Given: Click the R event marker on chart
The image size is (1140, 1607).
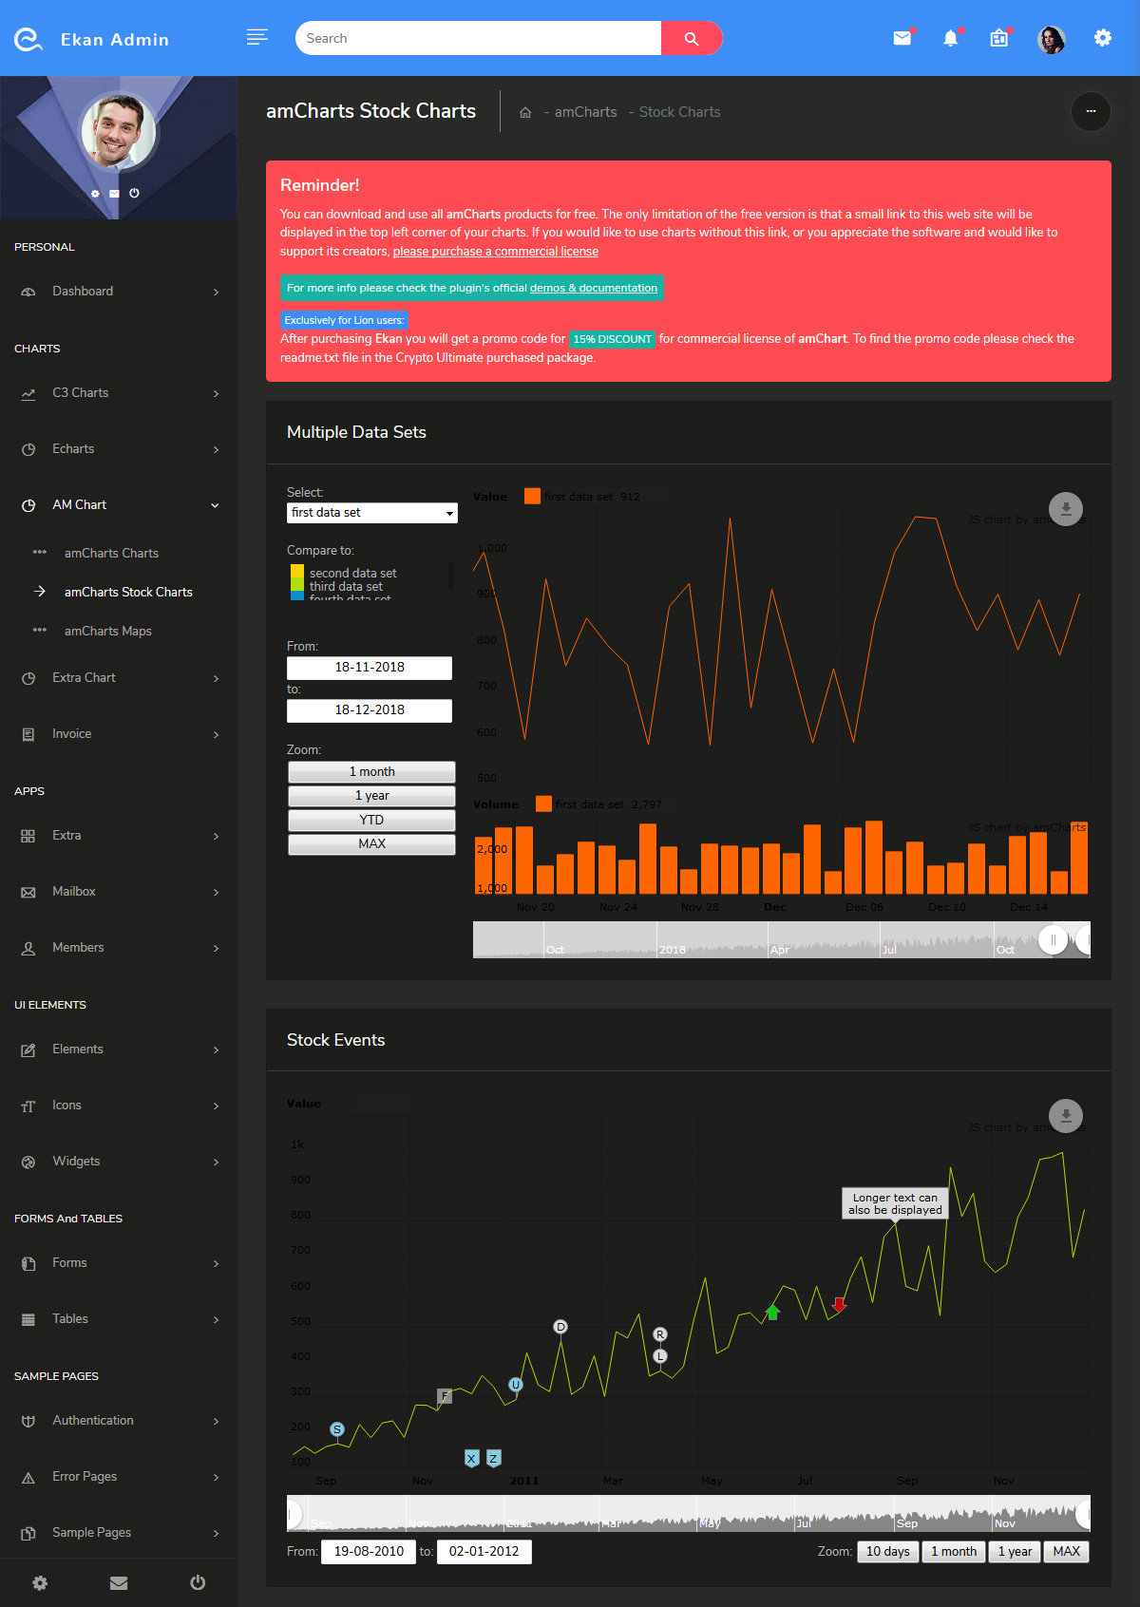Looking at the screenshot, I should 660,1334.
